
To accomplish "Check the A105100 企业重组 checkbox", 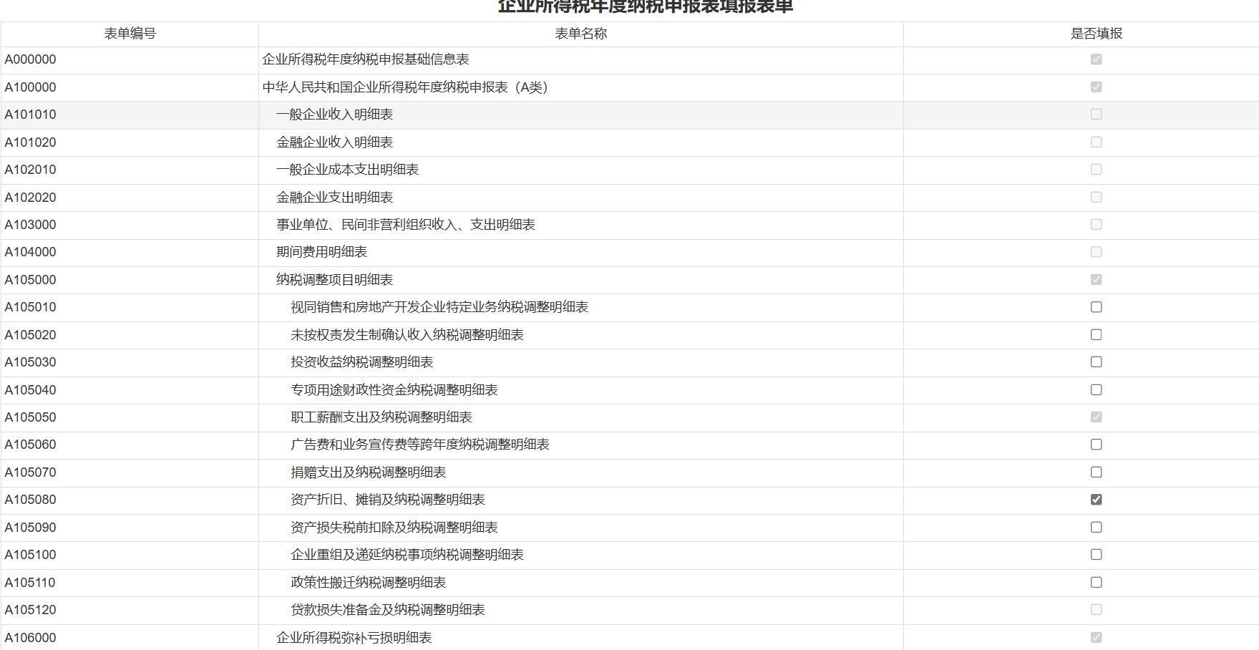I will 1096,555.
